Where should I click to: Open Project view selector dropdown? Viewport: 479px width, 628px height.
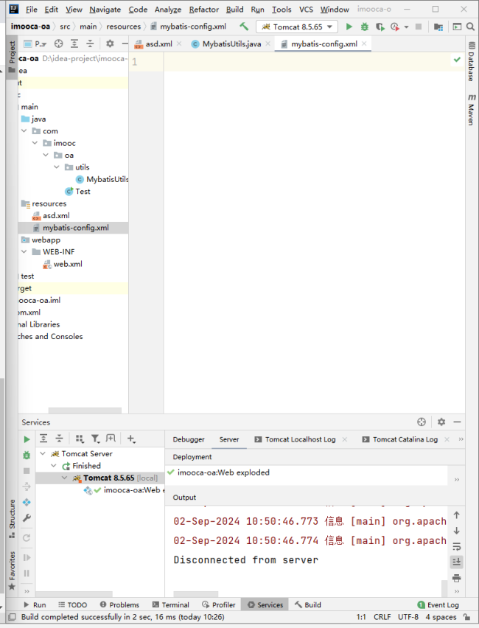(x=35, y=43)
